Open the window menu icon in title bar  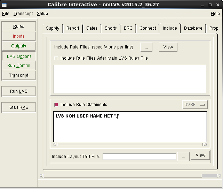[4, 5]
